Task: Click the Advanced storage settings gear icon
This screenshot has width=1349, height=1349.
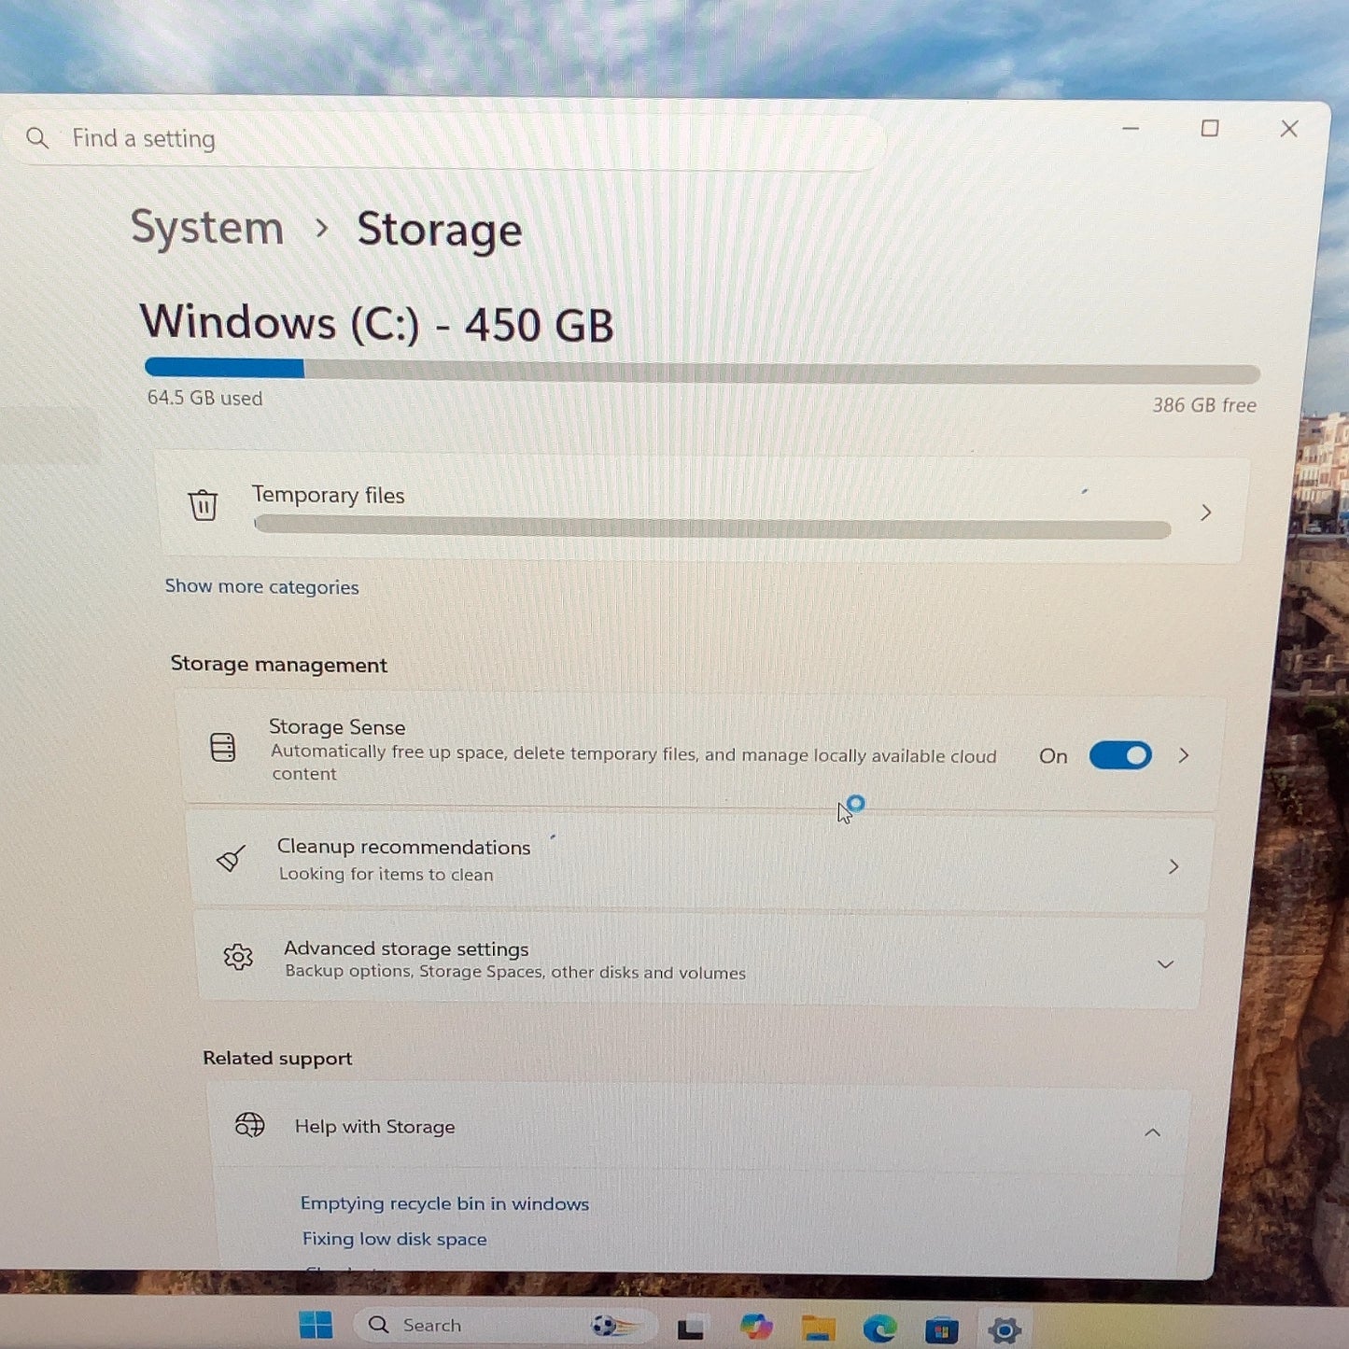Action: coord(238,957)
